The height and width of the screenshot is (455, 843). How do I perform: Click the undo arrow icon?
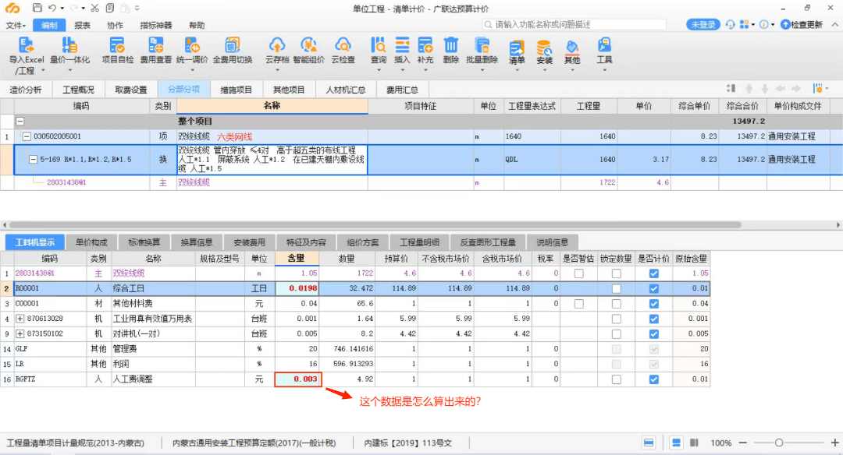click(52, 8)
